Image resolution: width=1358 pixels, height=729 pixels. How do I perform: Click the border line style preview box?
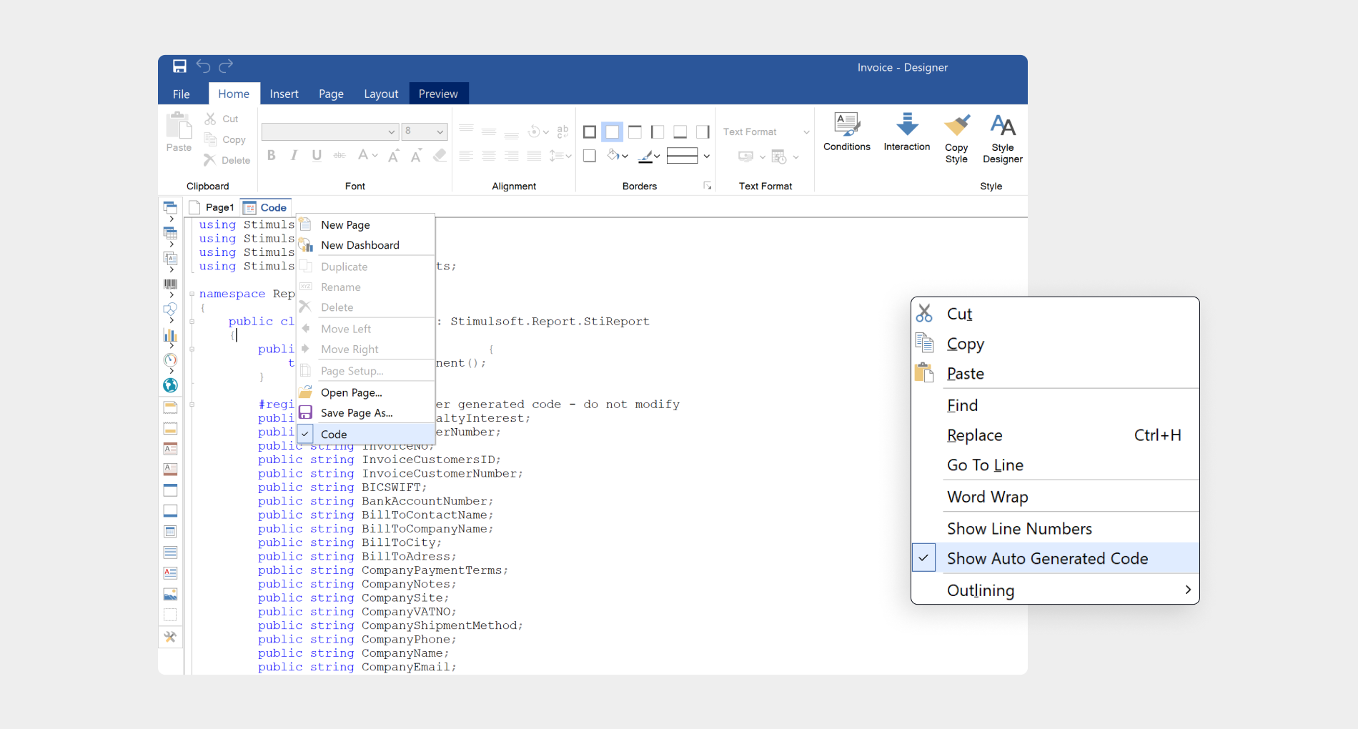pos(682,156)
